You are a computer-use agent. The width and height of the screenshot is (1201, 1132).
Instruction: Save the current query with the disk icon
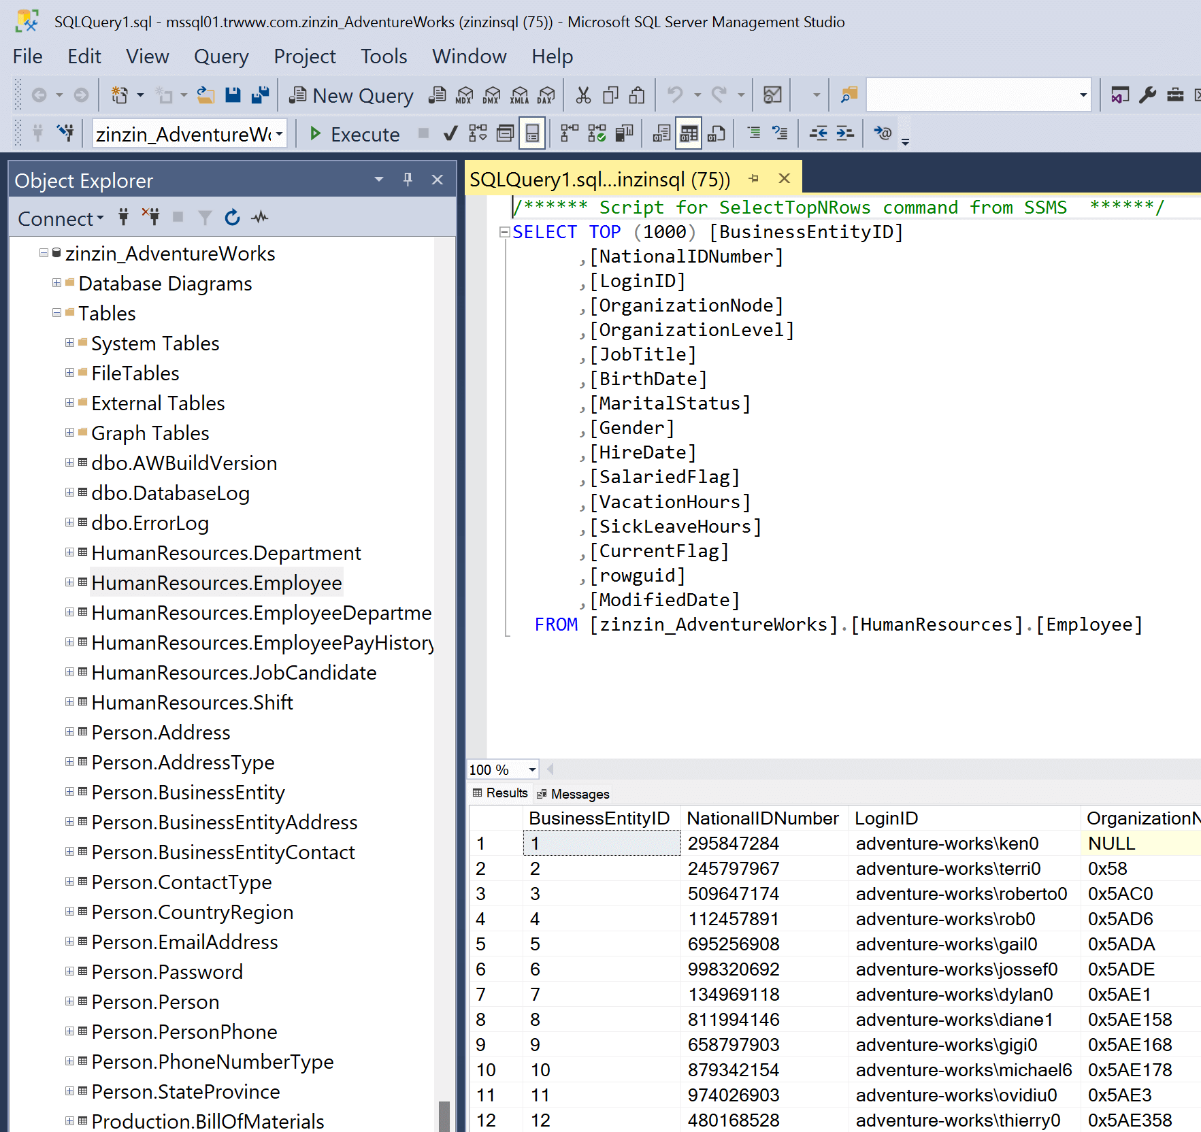(233, 95)
